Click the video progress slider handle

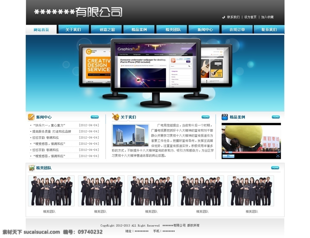click(230, 152)
